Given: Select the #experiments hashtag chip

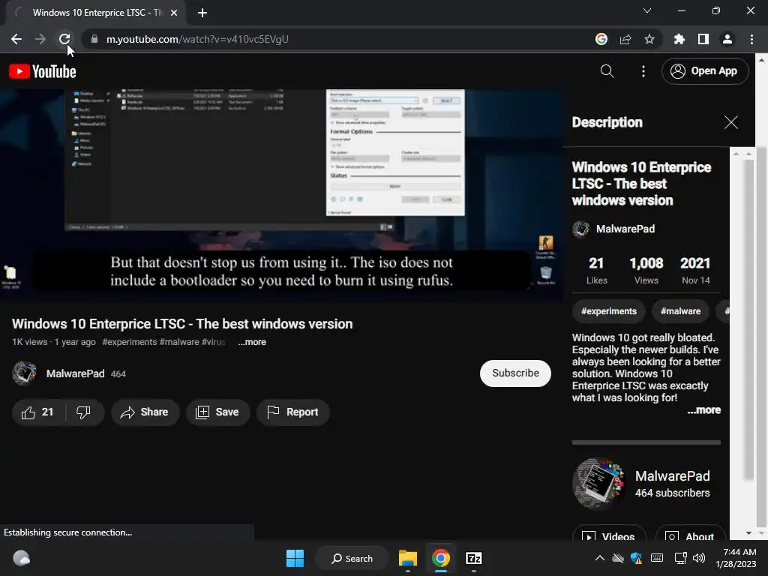Looking at the screenshot, I should (x=609, y=311).
